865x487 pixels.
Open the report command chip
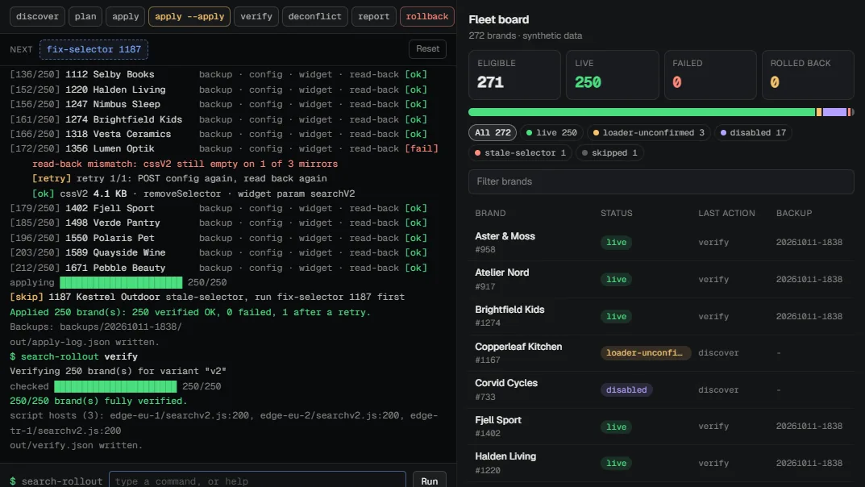point(373,17)
